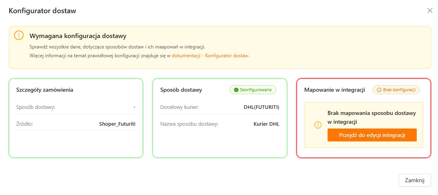This screenshot has width=438, height=195.
Task: Select the Szczegóły zamówienia card heading
Action: [x=45, y=90]
